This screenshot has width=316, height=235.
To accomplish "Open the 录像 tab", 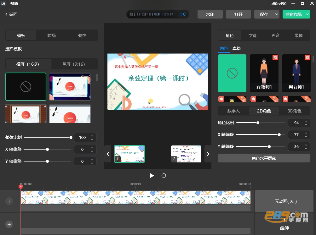I will [x=298, y=36].
